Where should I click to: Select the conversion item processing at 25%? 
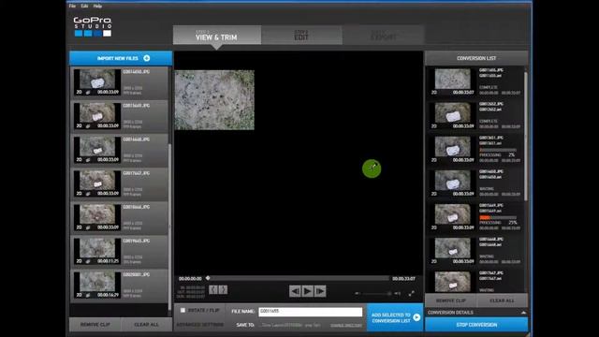click(x=475, y=217)
